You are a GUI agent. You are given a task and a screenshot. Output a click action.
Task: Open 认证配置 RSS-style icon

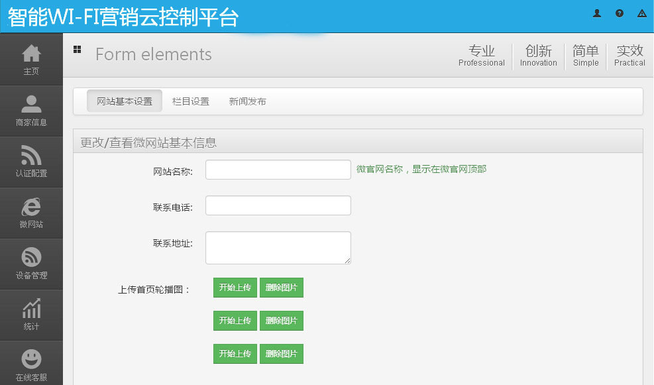coord(31,155)
